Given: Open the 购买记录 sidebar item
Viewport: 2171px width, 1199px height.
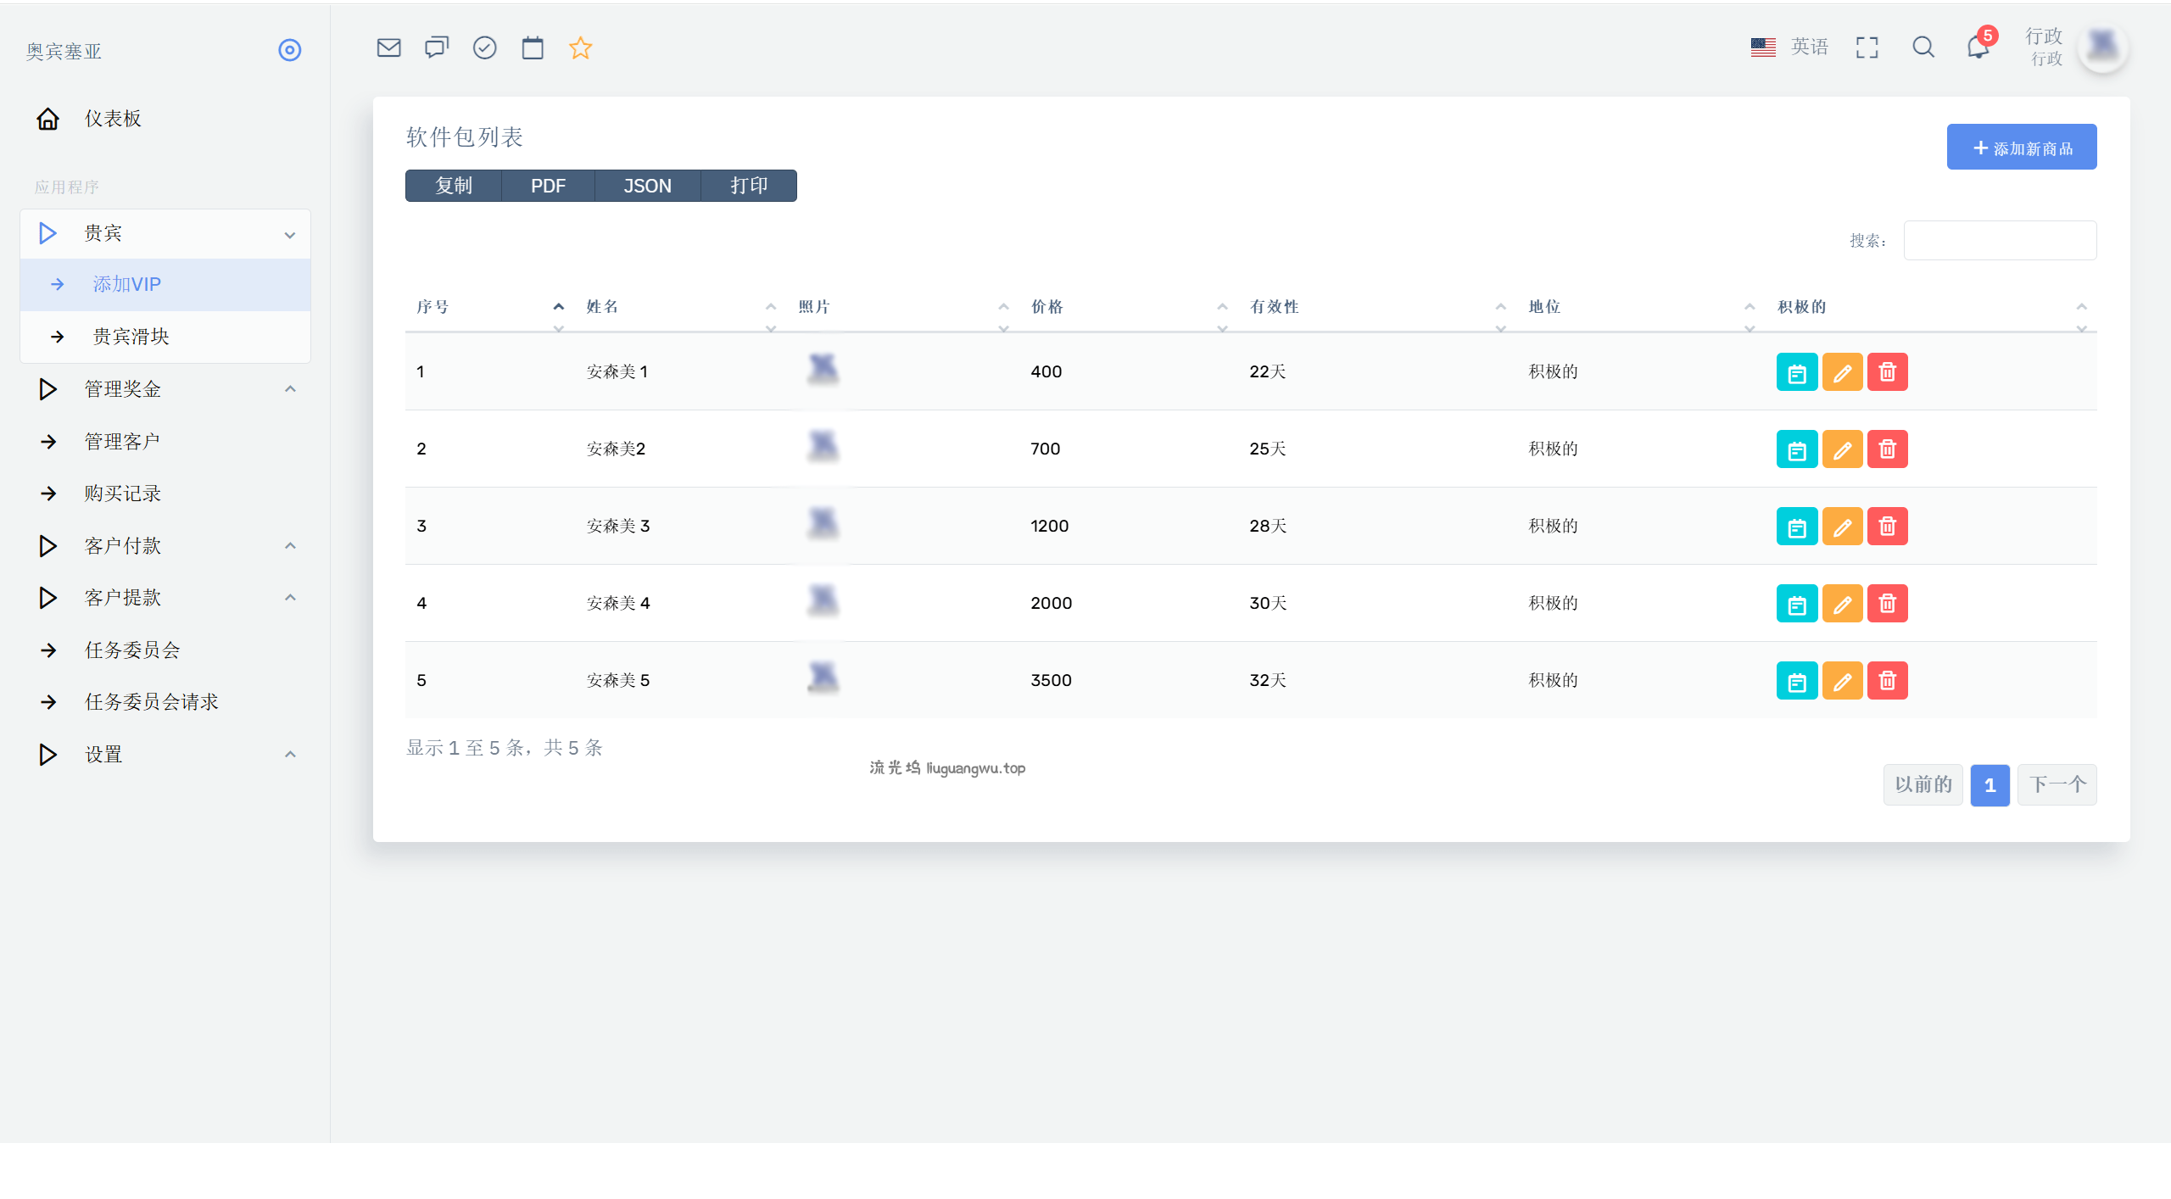Looking at the screenshot, I should coord(122,494).
